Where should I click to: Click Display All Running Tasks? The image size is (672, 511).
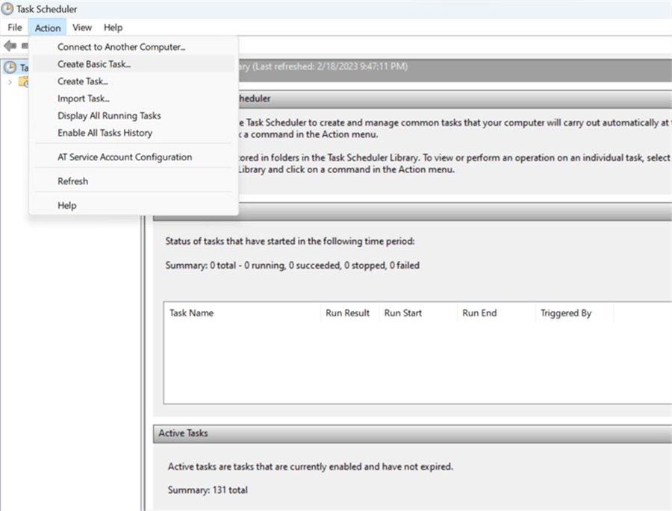coord(134,115)
